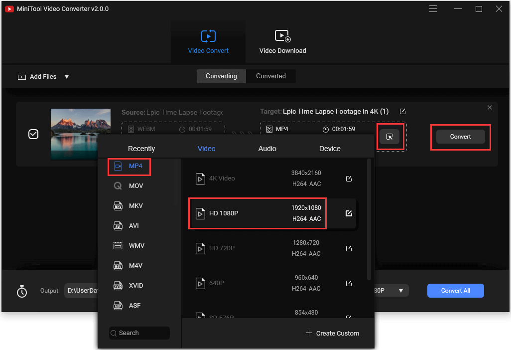The height and width of the screenshot is (350, 511).
Task: Click the MiniTool app logo icon
Action: tap(9, 9)
